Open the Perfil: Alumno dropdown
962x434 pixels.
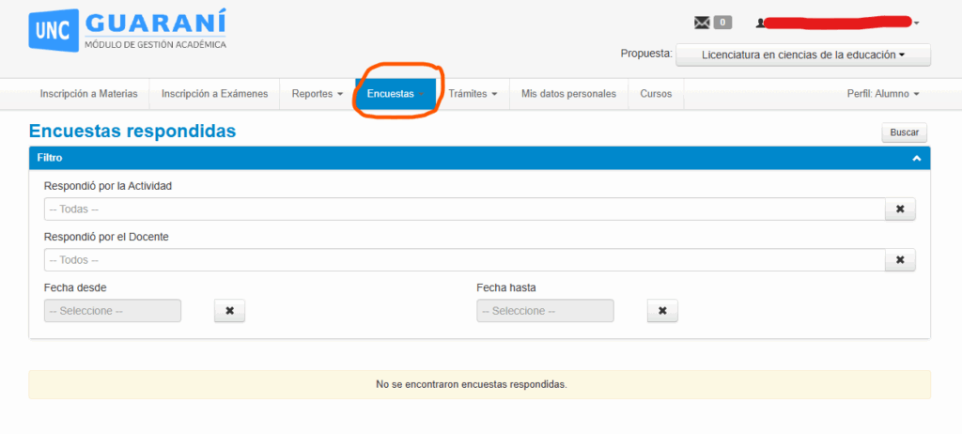pyautogui.click(x=882, y=94)
